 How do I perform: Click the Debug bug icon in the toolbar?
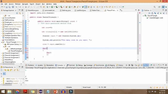coord(47,7)
